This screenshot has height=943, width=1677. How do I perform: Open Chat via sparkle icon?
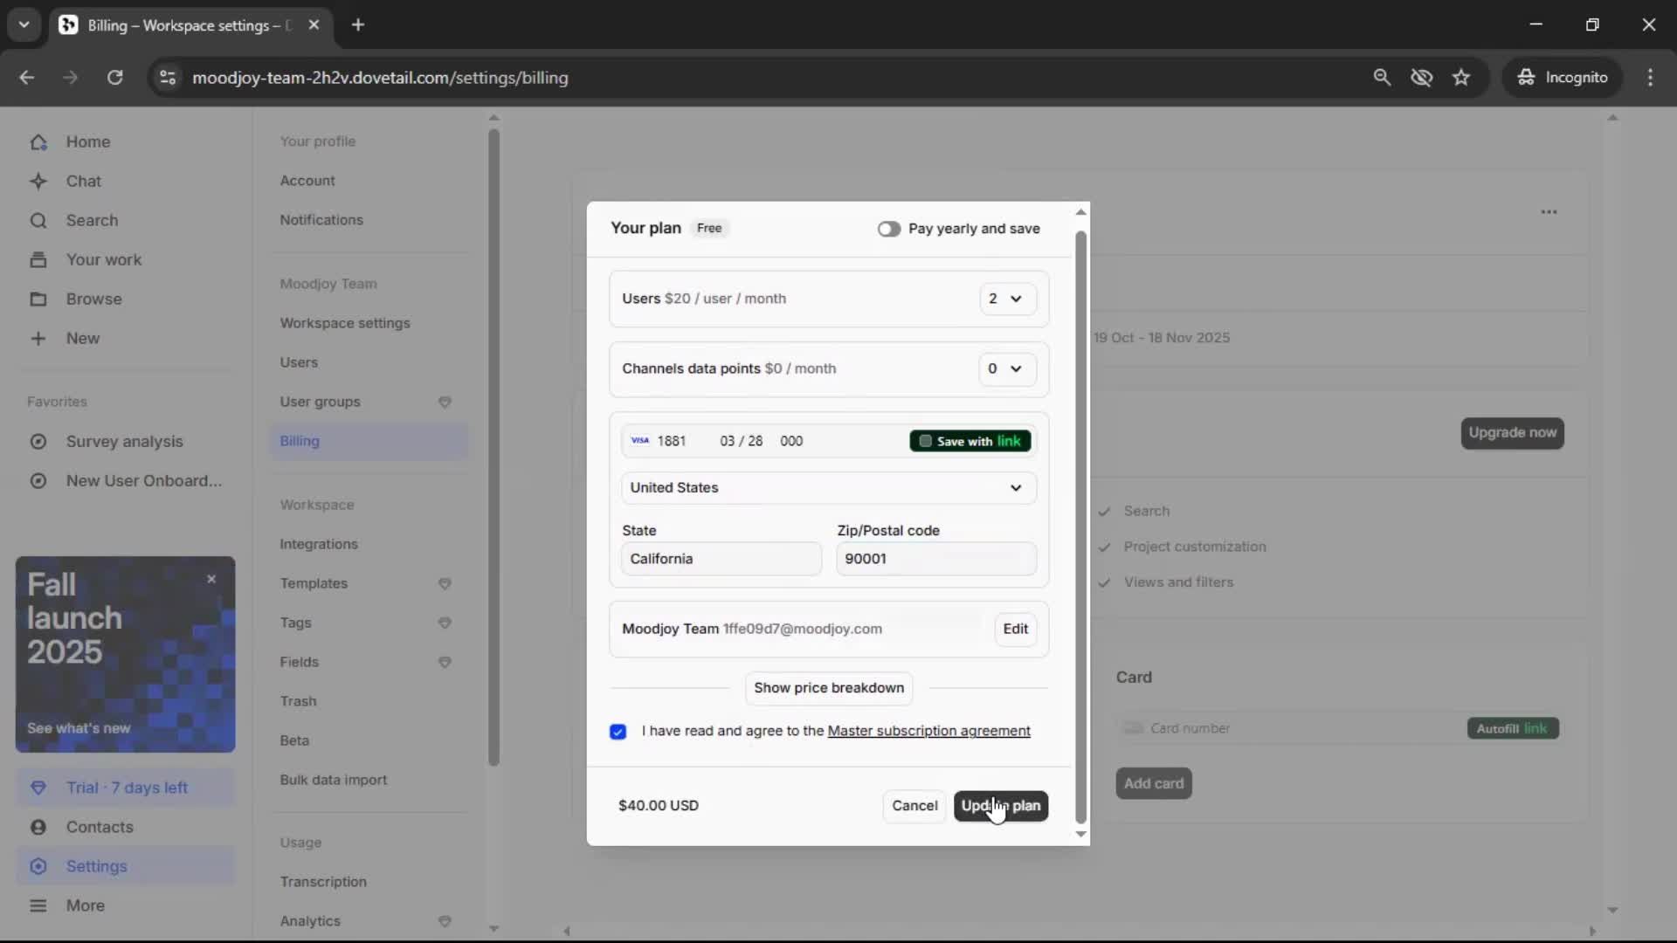[38, 182]
